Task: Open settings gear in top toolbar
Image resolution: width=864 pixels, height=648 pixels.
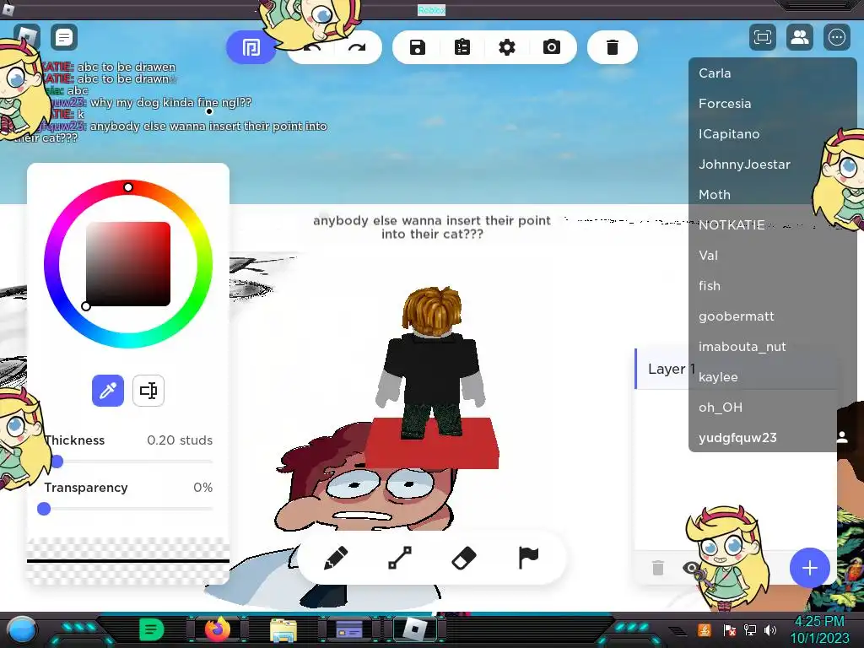Action: [x=507, y=47]
